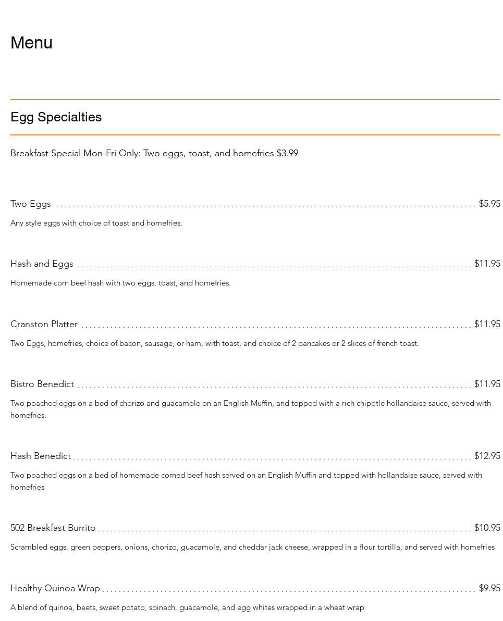Select the 502 Breakfast Burrito title
503x621 pixels.
[x=53, y=528]
